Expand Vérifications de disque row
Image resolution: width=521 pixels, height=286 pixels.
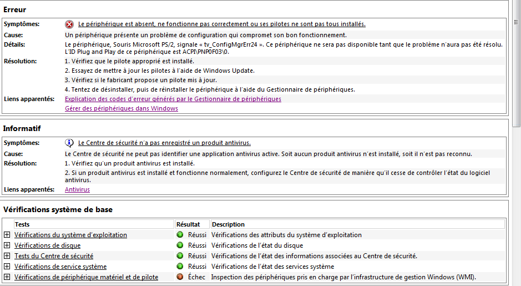pos(7,245)
